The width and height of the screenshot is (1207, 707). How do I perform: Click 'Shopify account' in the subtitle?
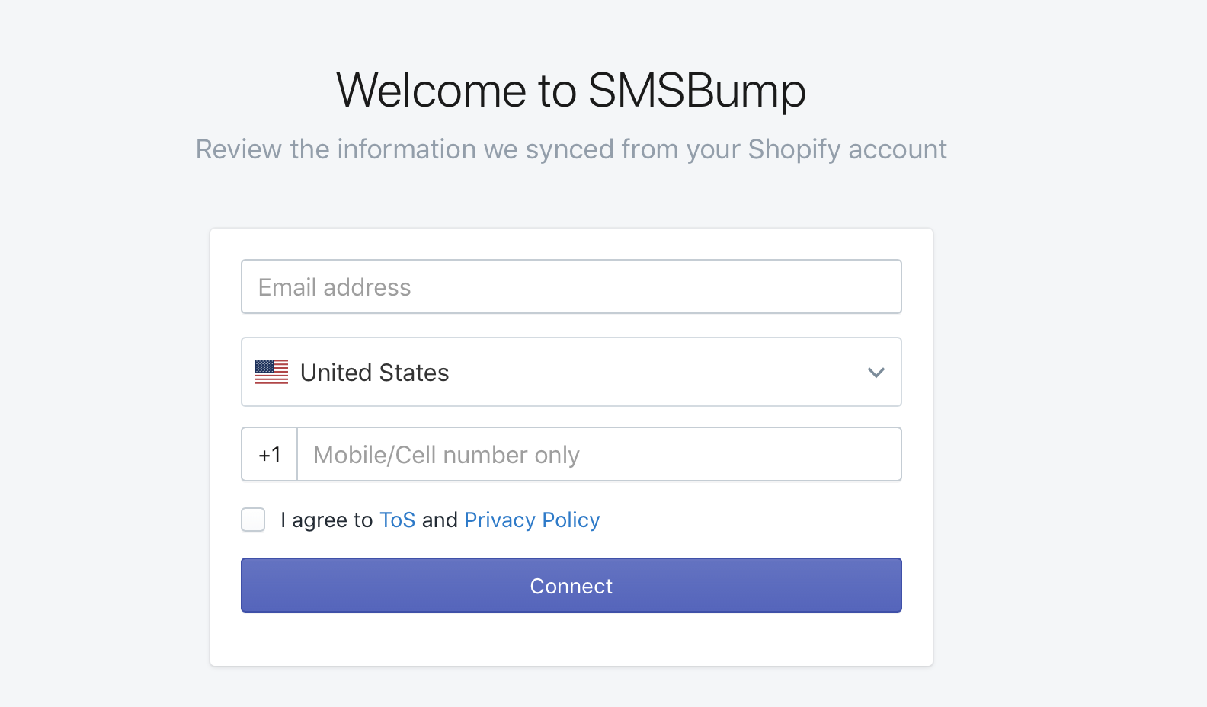(x=847, y=149)
